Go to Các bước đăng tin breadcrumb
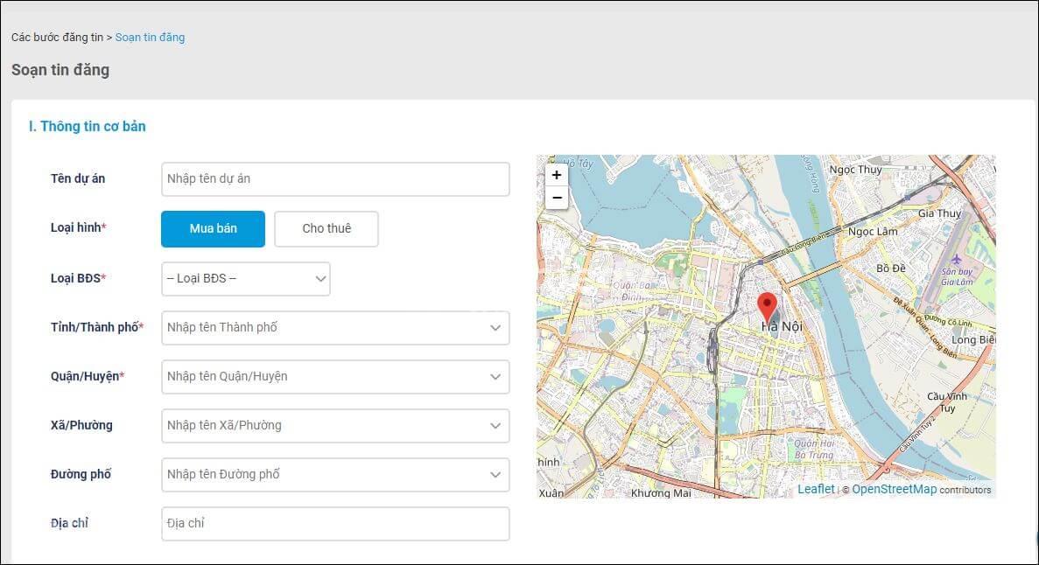1039x565 pixels. [56, 38]
